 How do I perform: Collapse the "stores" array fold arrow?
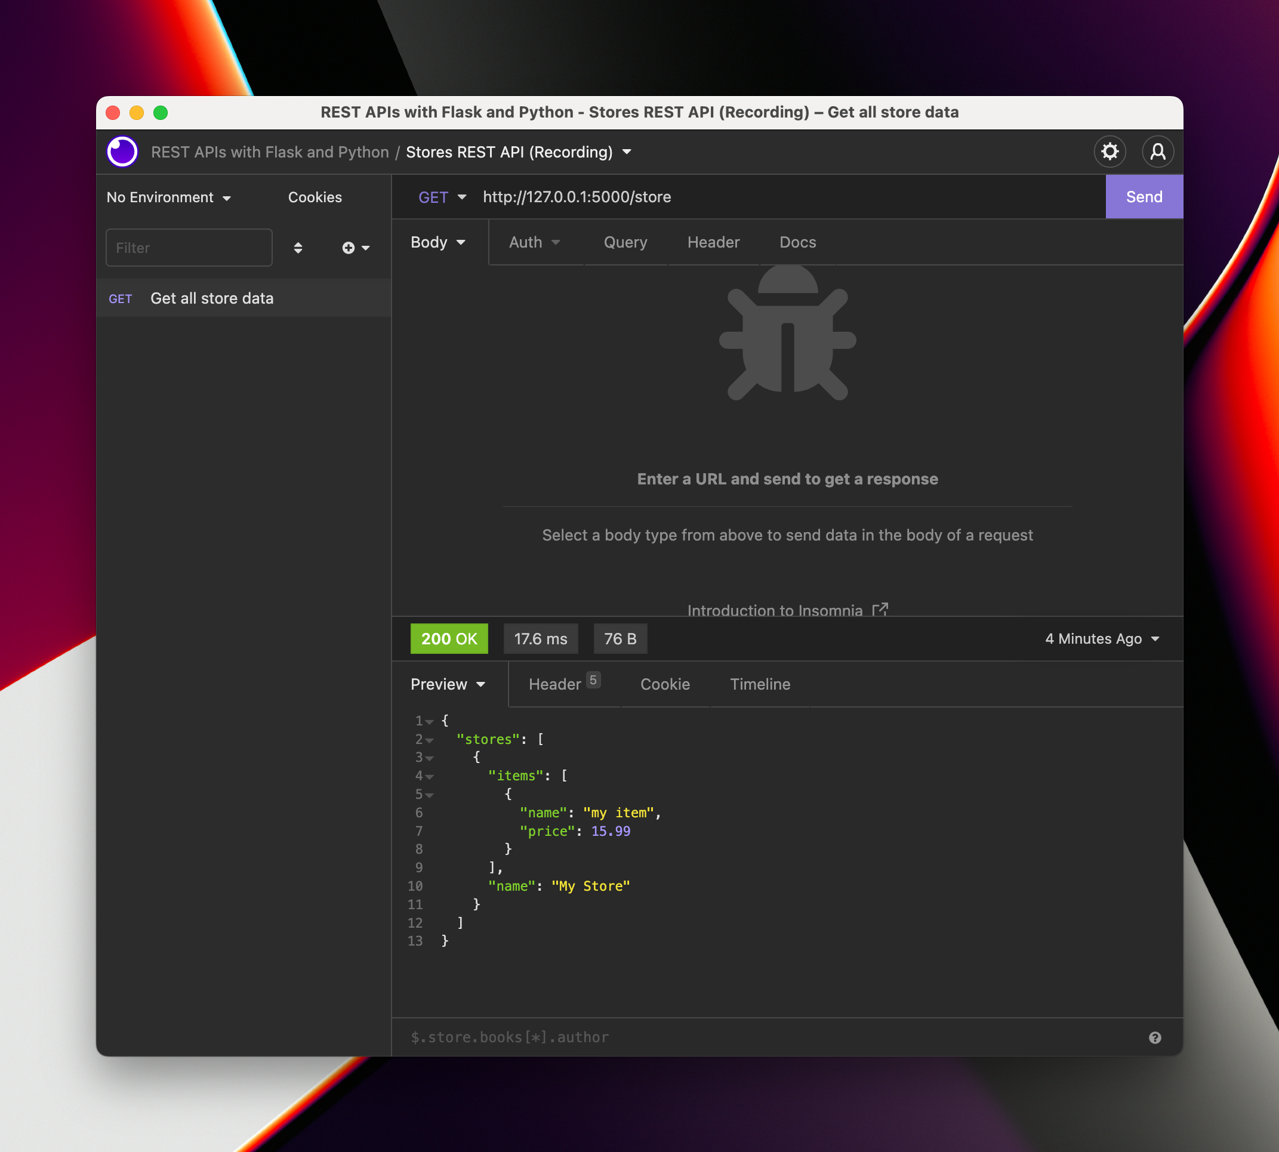[x=429, y=740]
